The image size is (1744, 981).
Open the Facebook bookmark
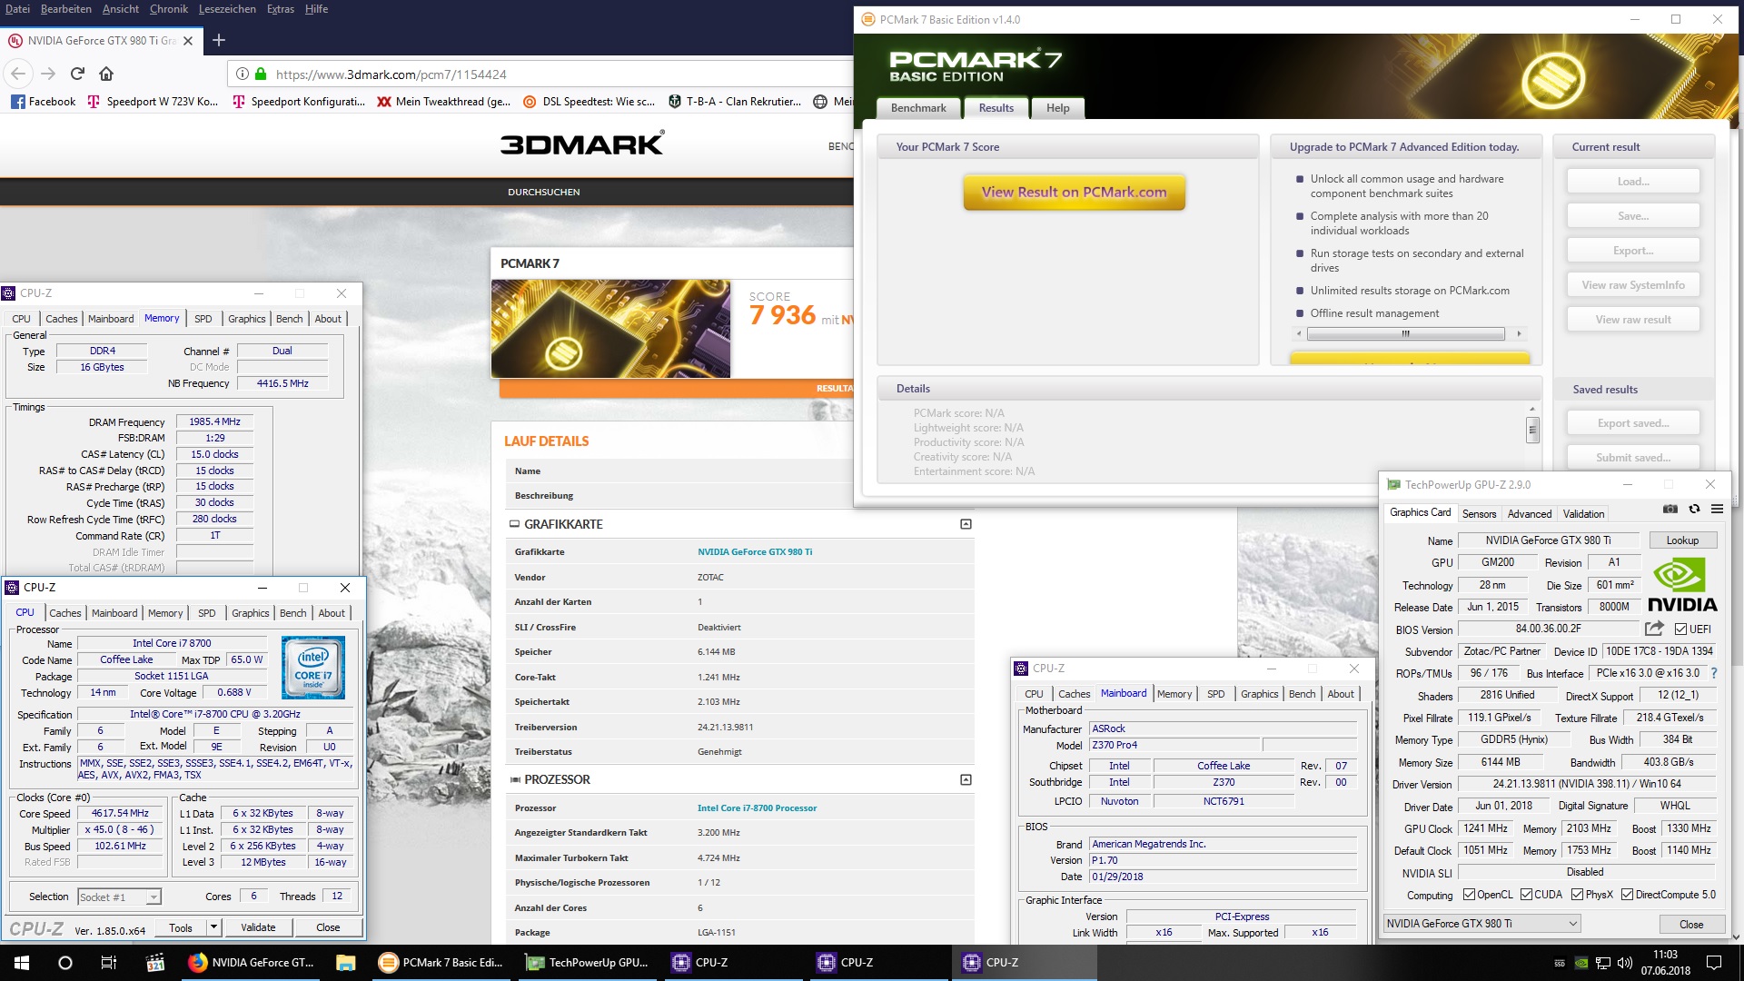point(43,102)
